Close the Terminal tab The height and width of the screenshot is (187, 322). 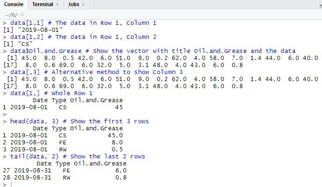[x=57, y=5]
